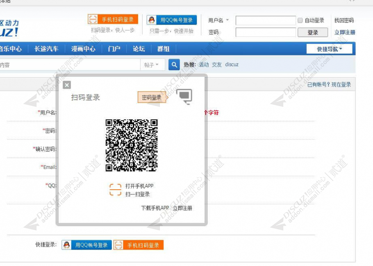Click the 登录 button in header
Screen dimensions: 373x266
coord(313,32)
